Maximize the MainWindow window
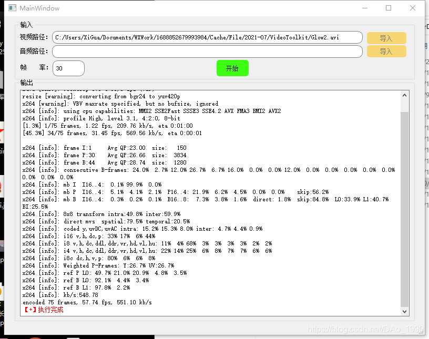Screen dimensions: 429x339 click(x=389, y=8)
